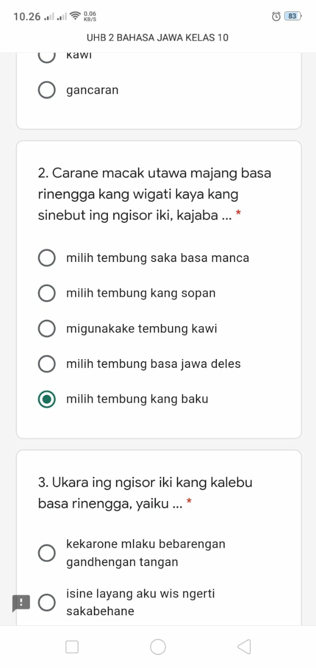Select "milih tembung kang sopan" option

click(x=47, y=293)
